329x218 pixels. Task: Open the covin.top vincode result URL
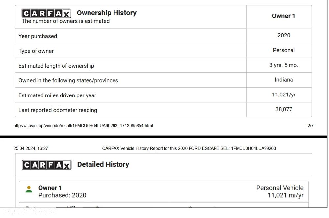pyautogui.click(x=83, y=126)
